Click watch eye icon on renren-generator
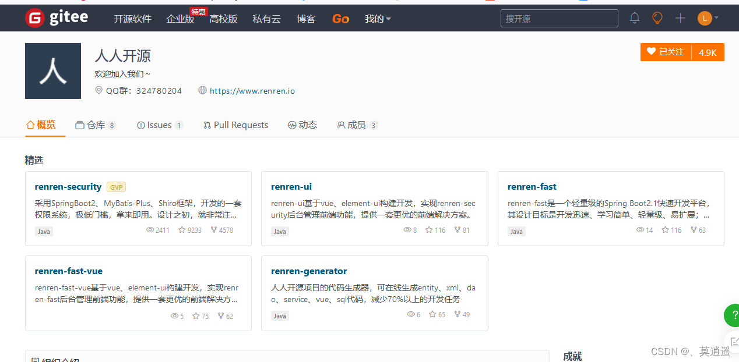The image size is (739, 362). (x=411, y=314)
